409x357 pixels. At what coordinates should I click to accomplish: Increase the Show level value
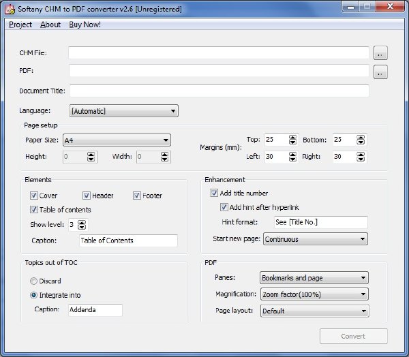[x=82, y=222]
